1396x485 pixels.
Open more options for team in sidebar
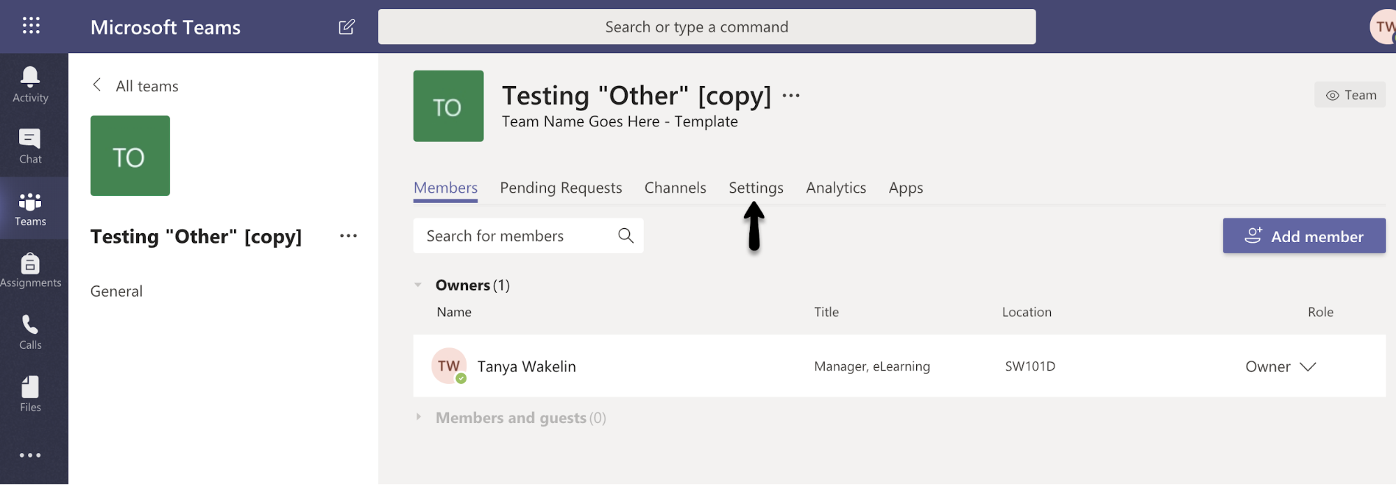pyautogui.click(x=348, y=236)
